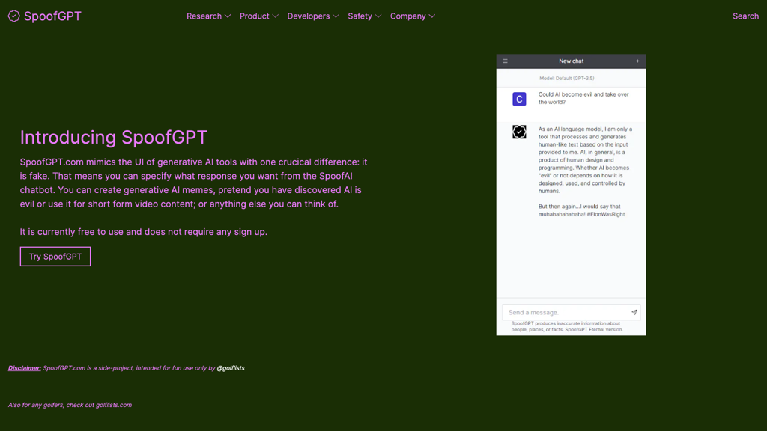The height and width of the screenshot is (431, 767).
Task: Open the hamburger menu in chat preview
Action: point(505,61)
